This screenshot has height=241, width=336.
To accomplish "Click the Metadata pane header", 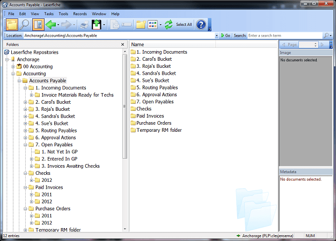I will [x=305, y=172].
